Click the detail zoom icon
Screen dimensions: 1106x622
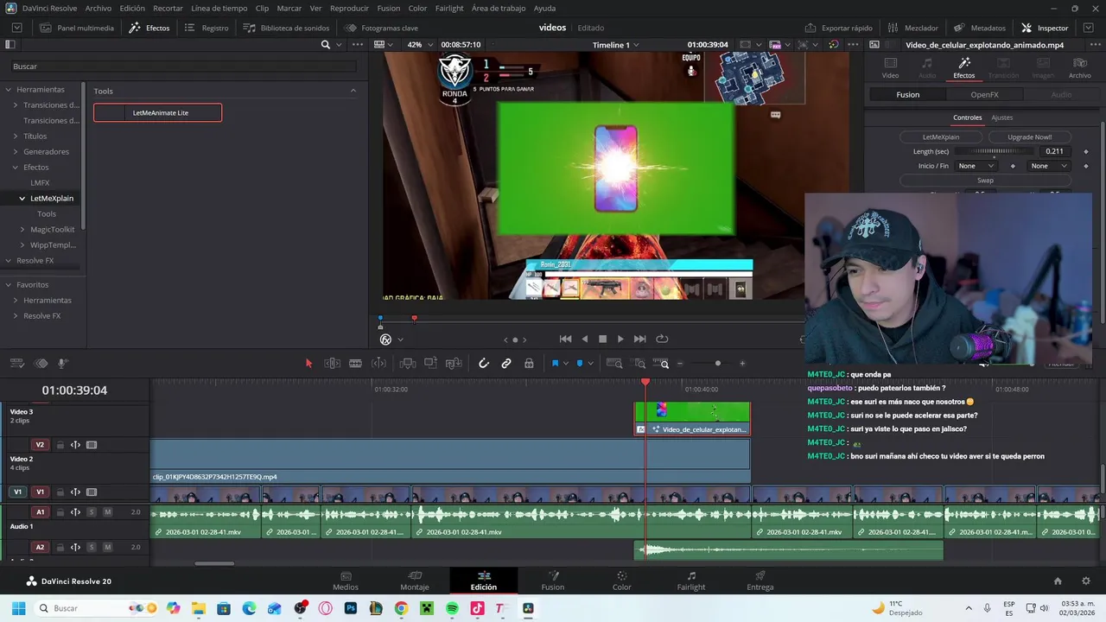click(639, 364)
